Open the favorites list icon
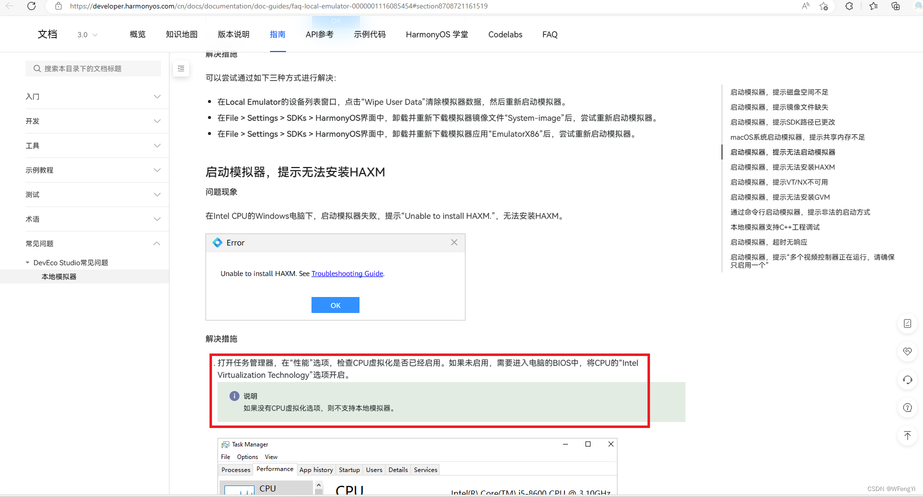 [x=873, y=6]
